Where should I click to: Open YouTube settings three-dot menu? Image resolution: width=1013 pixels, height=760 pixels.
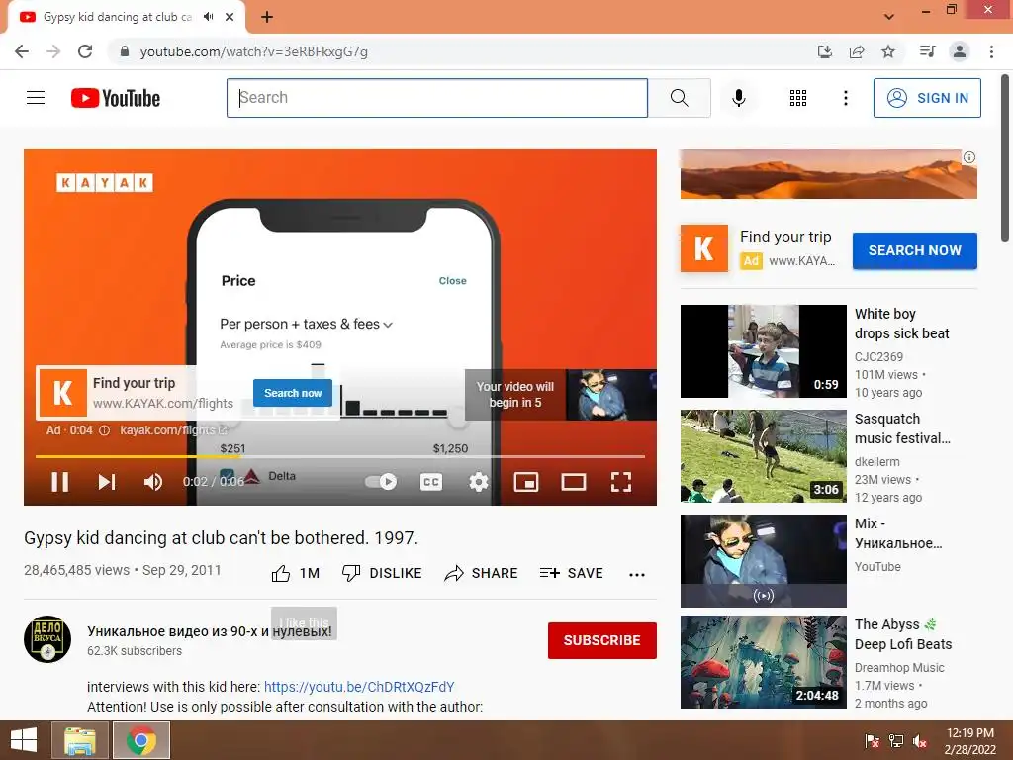point(845,98)
